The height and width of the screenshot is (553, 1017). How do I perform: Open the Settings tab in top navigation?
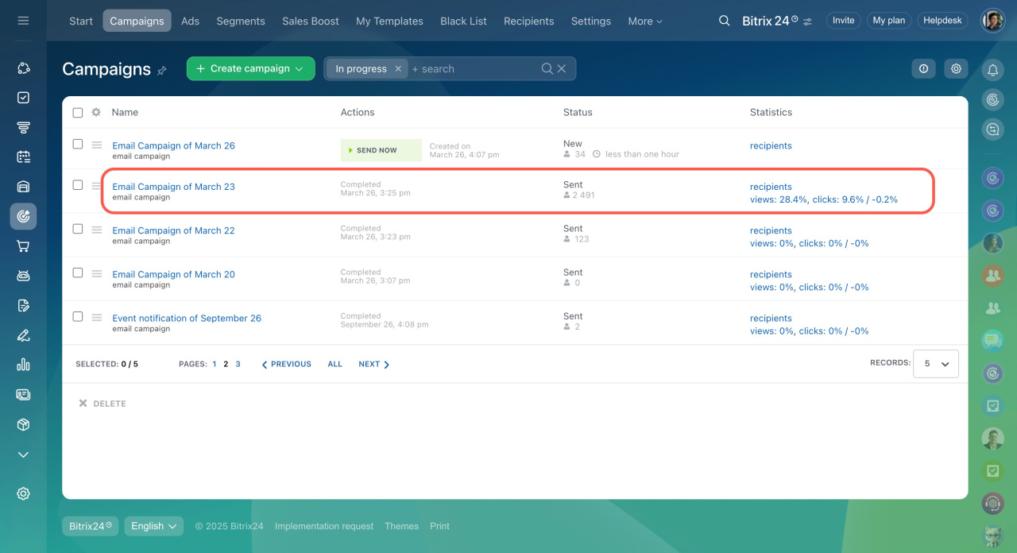pos(591,21)
